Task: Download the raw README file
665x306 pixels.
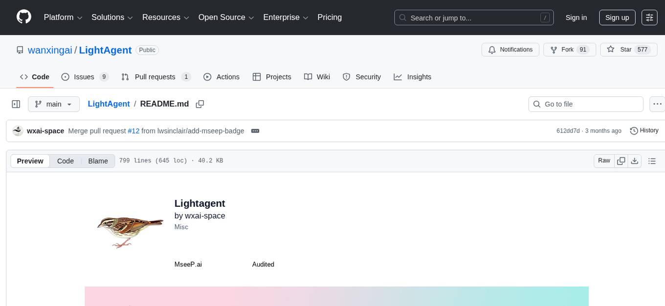Action: pyautogui.click(x=635, y=160)
